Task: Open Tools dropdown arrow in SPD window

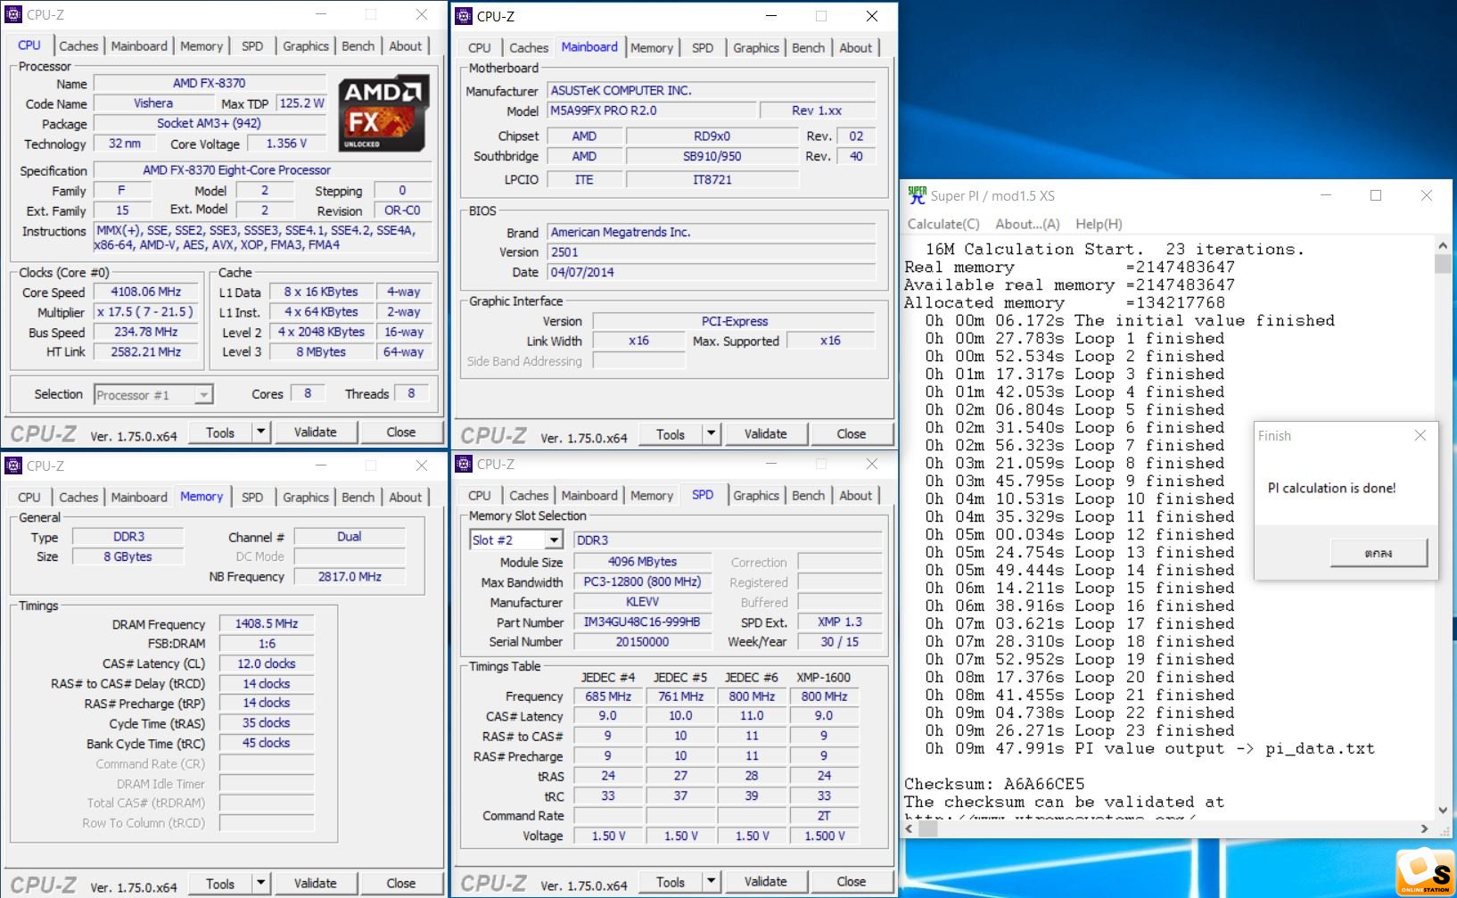Action: [711, 882]
